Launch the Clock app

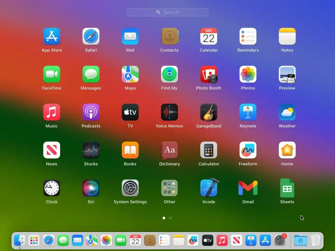52,188
